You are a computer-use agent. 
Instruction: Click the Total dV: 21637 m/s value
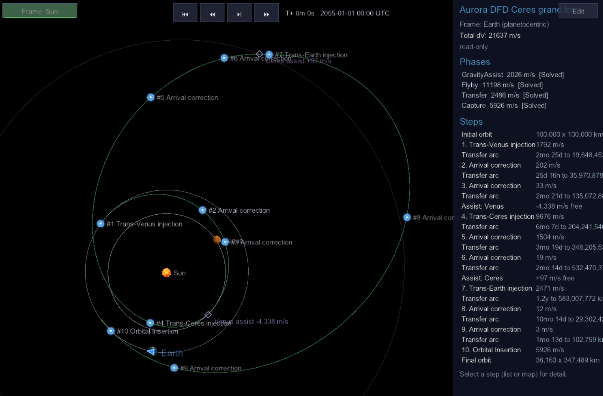pyautogui.click(x=490, y=35)
